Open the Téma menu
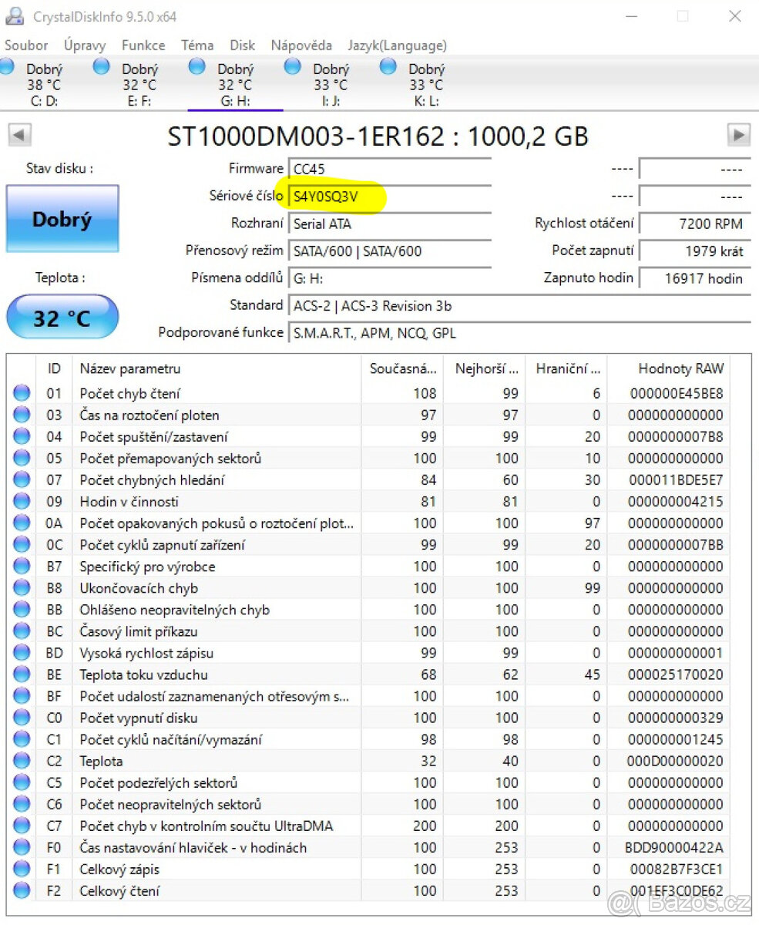The image size is (759, 925). pos(197,45)
